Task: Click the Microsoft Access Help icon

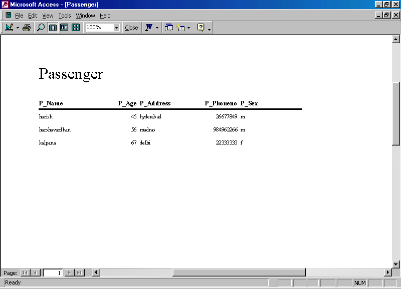Action: 201,28
